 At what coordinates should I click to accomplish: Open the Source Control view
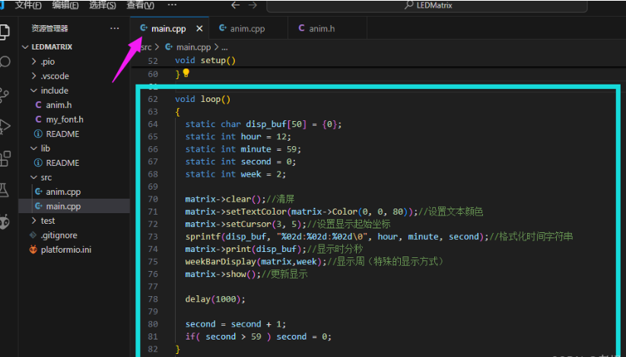point(4,95)
